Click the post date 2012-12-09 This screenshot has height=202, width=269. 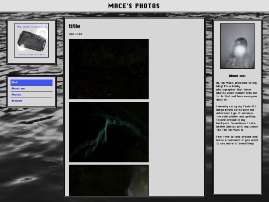point(75,34)
